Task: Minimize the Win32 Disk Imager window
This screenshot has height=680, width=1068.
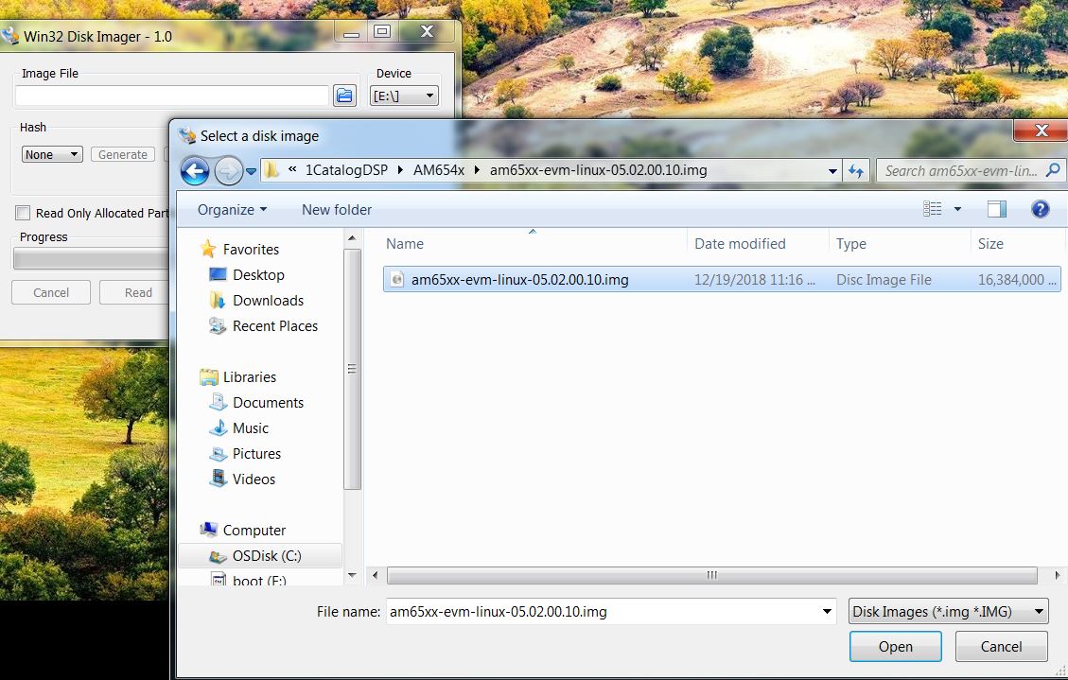Action: [352, 32]
